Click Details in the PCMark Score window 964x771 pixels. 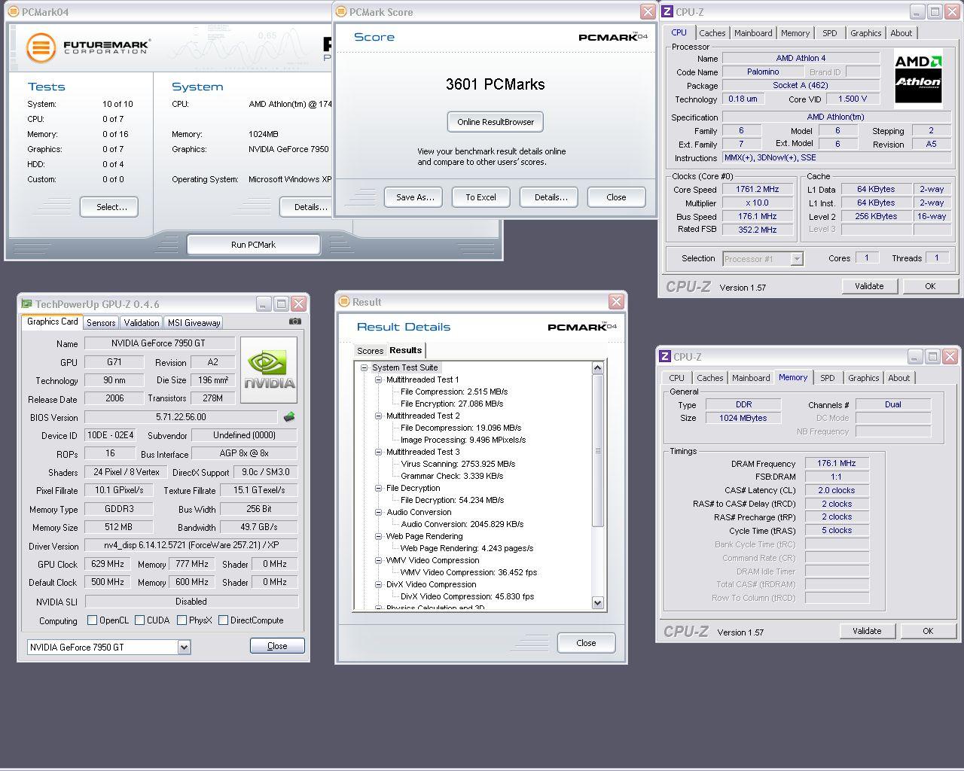pos(551,197)
